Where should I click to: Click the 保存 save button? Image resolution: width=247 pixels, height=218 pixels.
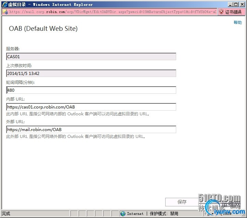tap(182, 202)
